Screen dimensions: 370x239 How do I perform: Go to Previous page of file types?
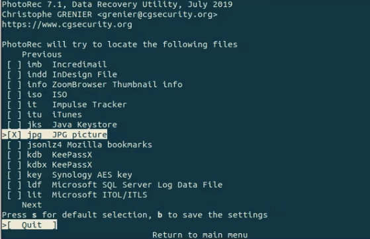[42, 55]
